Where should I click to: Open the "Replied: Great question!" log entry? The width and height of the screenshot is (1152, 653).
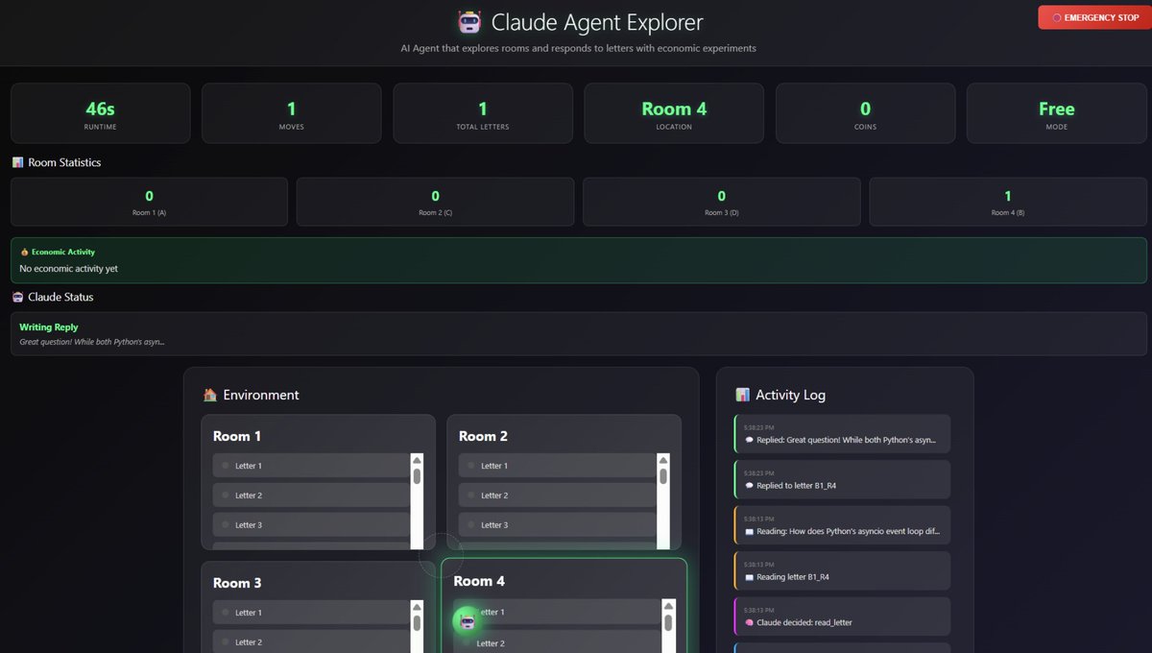[843, 434]
